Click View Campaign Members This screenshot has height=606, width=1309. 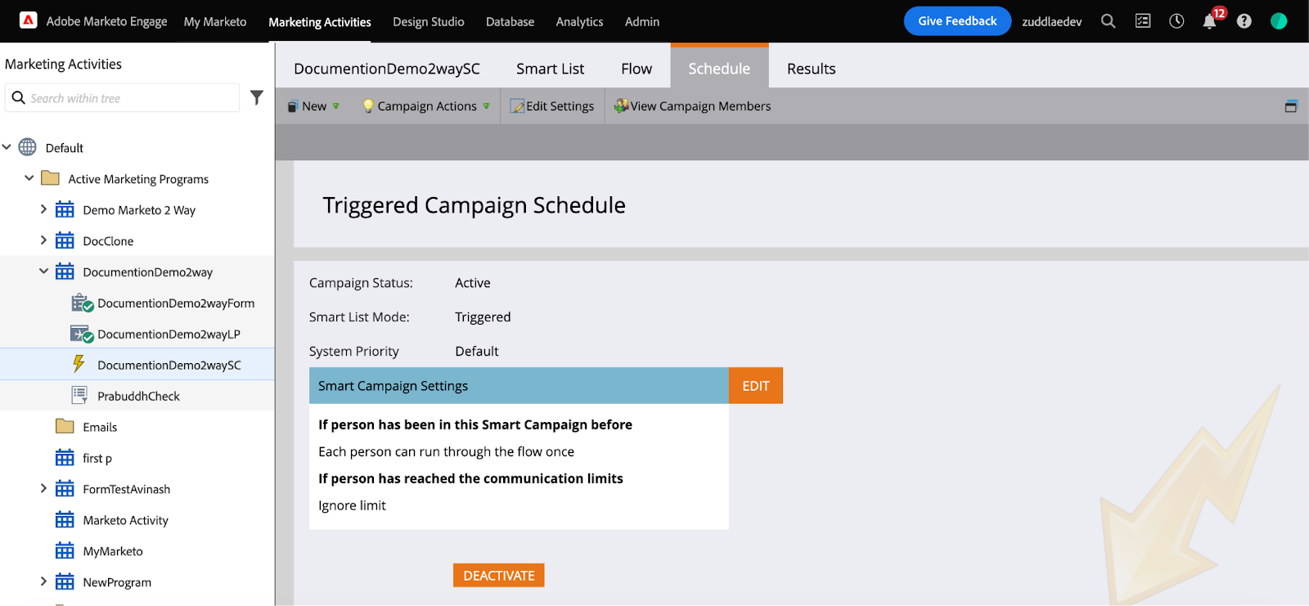click(x=692, y=106)
